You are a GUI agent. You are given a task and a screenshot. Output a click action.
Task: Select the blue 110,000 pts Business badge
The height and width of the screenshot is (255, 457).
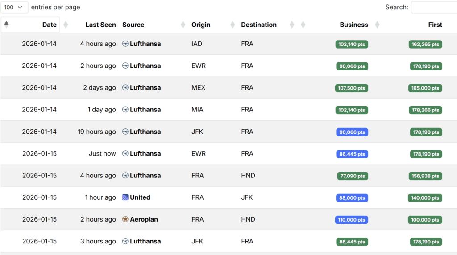coord(352,220)
